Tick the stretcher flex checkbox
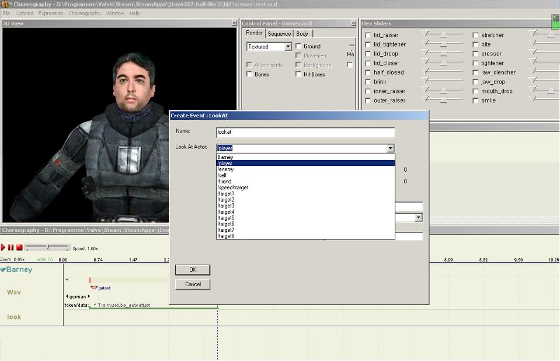This screenshot has width=560, height=361. 475,35
